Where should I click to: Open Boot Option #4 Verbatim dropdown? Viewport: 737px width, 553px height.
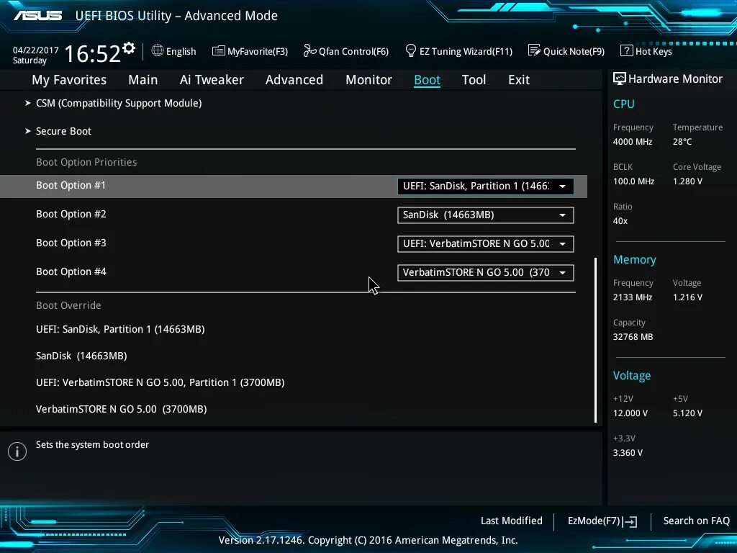point(486,272)
